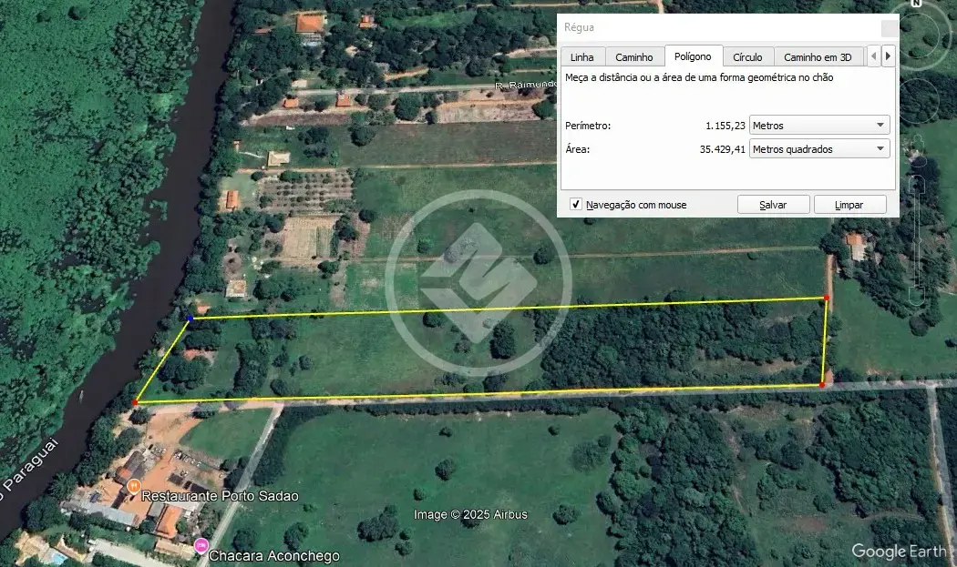Zoom in with the slider top button
This screenshot has height=567, width=957.
(x=917, y=182)
